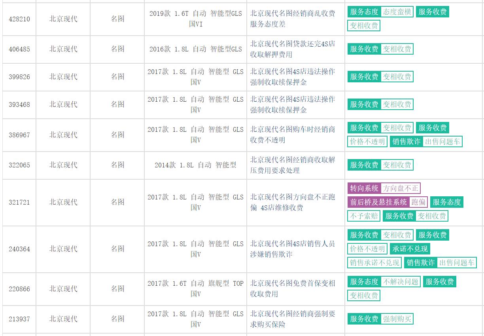Open complaint "北京现代名图经销商收取解压费用要求处理"

[293, 165]
